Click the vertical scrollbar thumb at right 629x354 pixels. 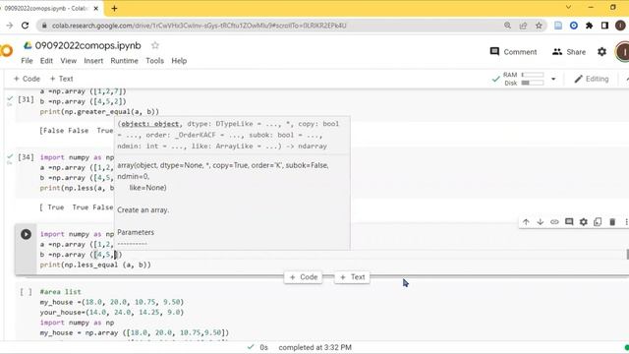click(x=627, y=255)
